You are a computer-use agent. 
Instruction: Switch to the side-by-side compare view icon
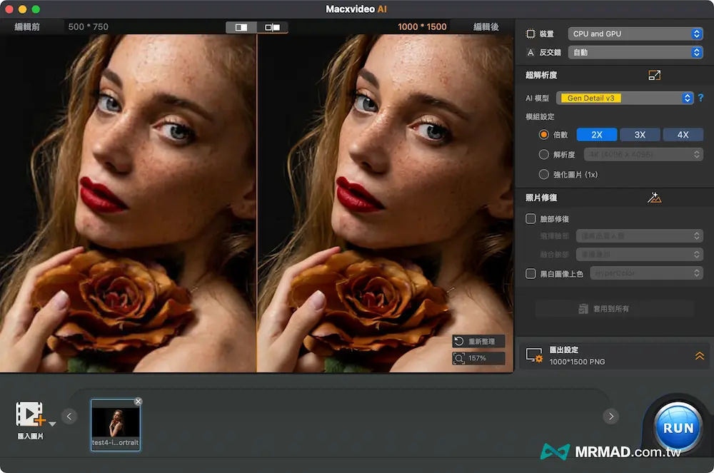(272, 27)
